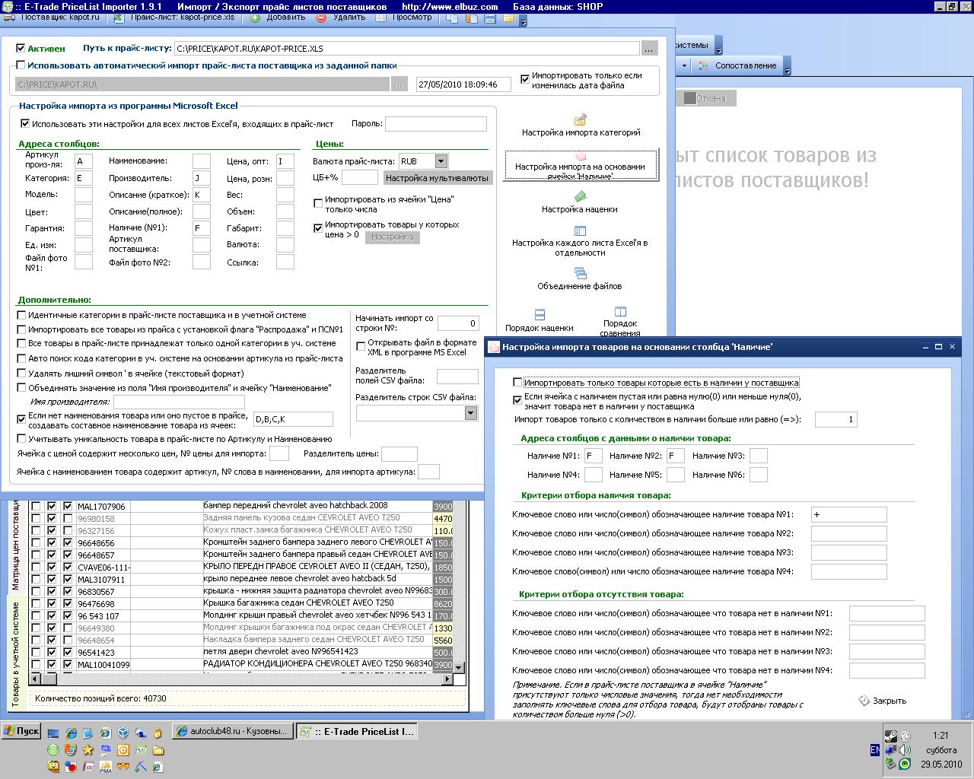Click the file merge (Объединение файлов) icon
Image resolution: width=974 pixels, height=779 pixels.
[x=581, y=273]
